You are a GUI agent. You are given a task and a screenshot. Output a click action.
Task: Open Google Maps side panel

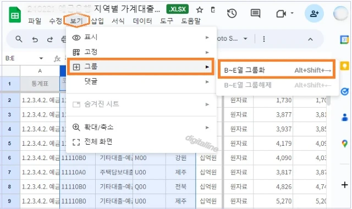coord(345,143)
